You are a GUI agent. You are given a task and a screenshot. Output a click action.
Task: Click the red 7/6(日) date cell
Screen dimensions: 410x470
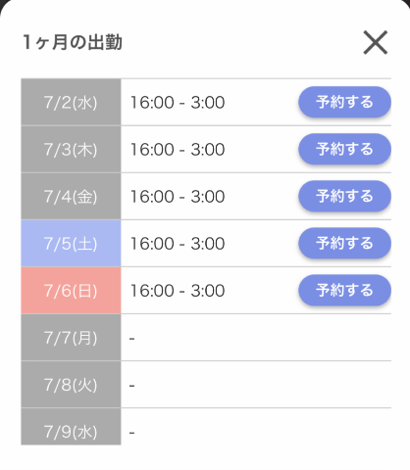coord(71,290)
